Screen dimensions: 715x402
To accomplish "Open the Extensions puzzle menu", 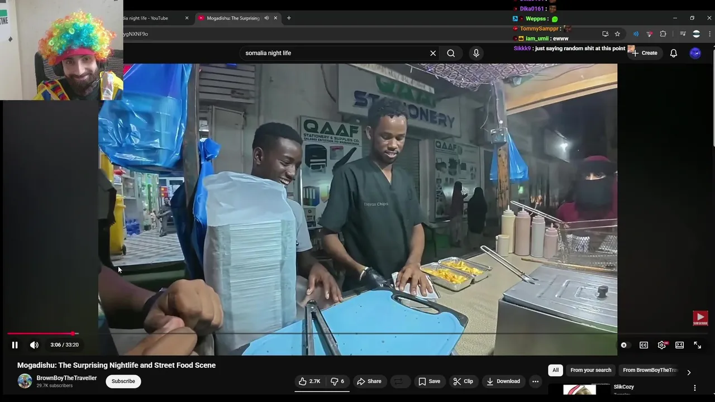I will 663,34.
